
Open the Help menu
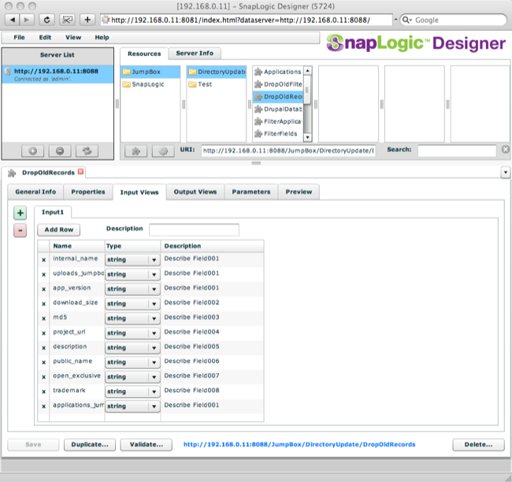point(102,38)
